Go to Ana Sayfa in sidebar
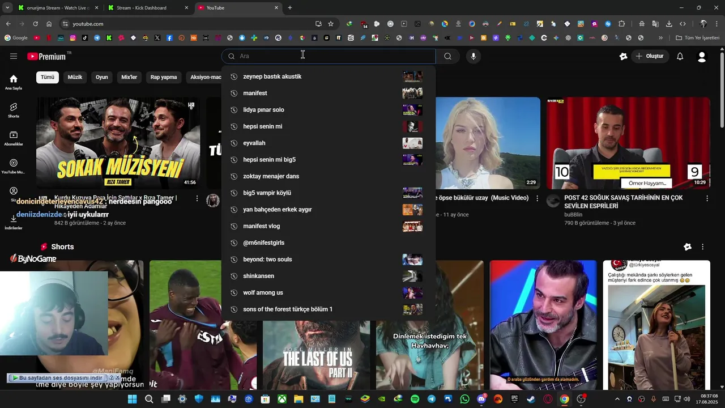725x408 pixels. (x=14, y=82)
